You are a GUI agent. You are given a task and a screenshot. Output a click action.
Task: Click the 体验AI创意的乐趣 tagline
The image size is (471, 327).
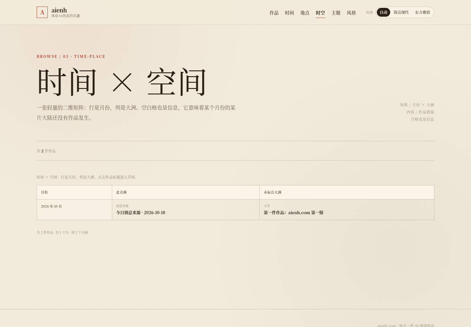[66, 16]
